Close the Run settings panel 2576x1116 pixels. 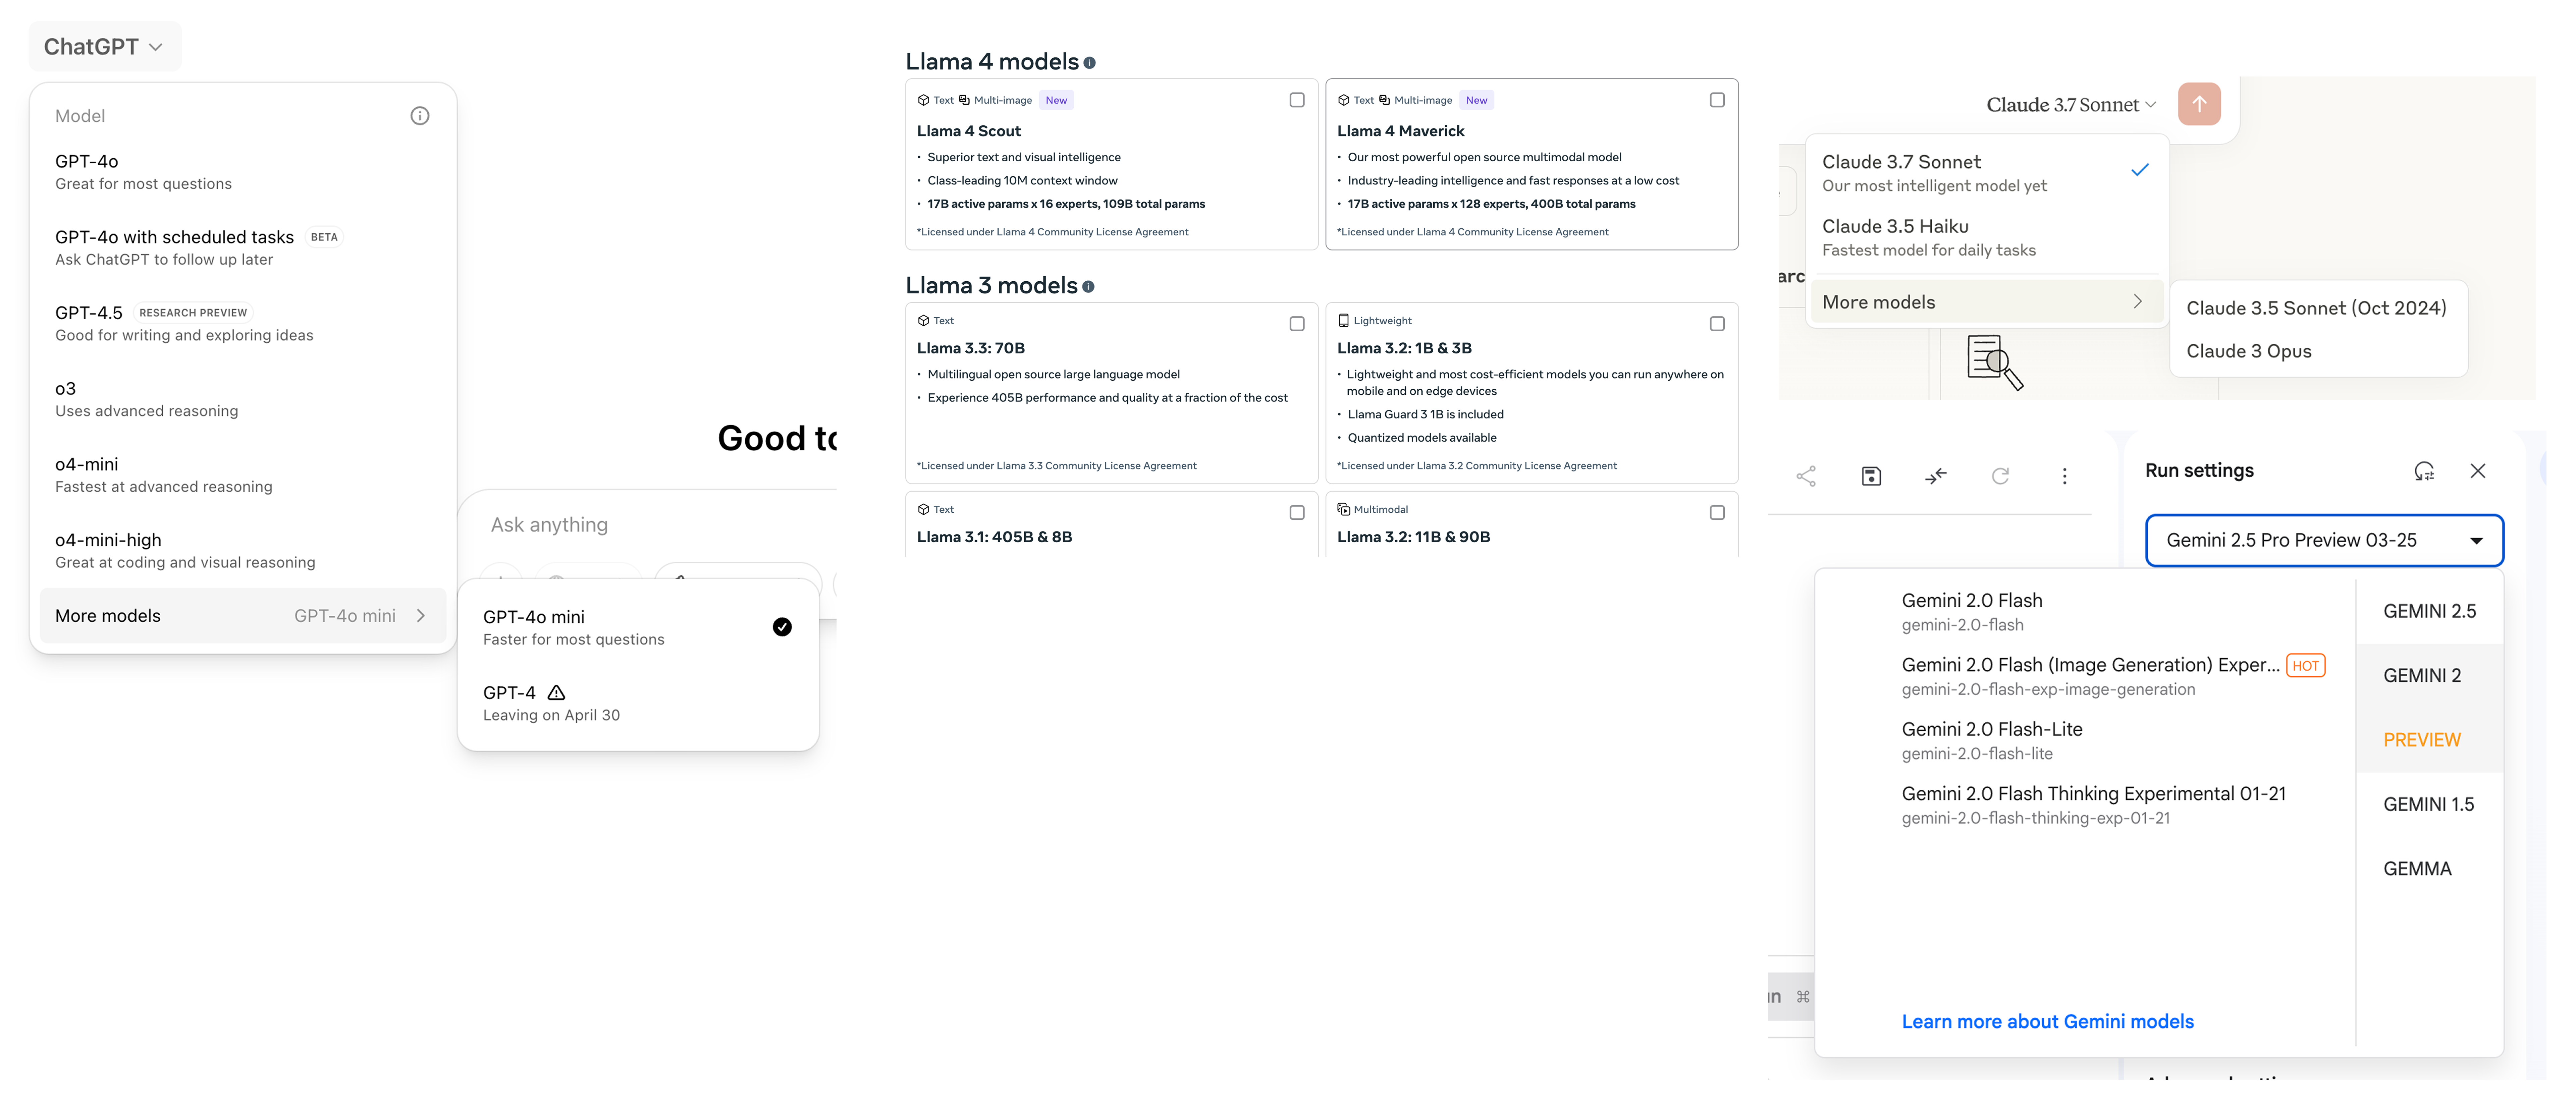coord(2478,471)
